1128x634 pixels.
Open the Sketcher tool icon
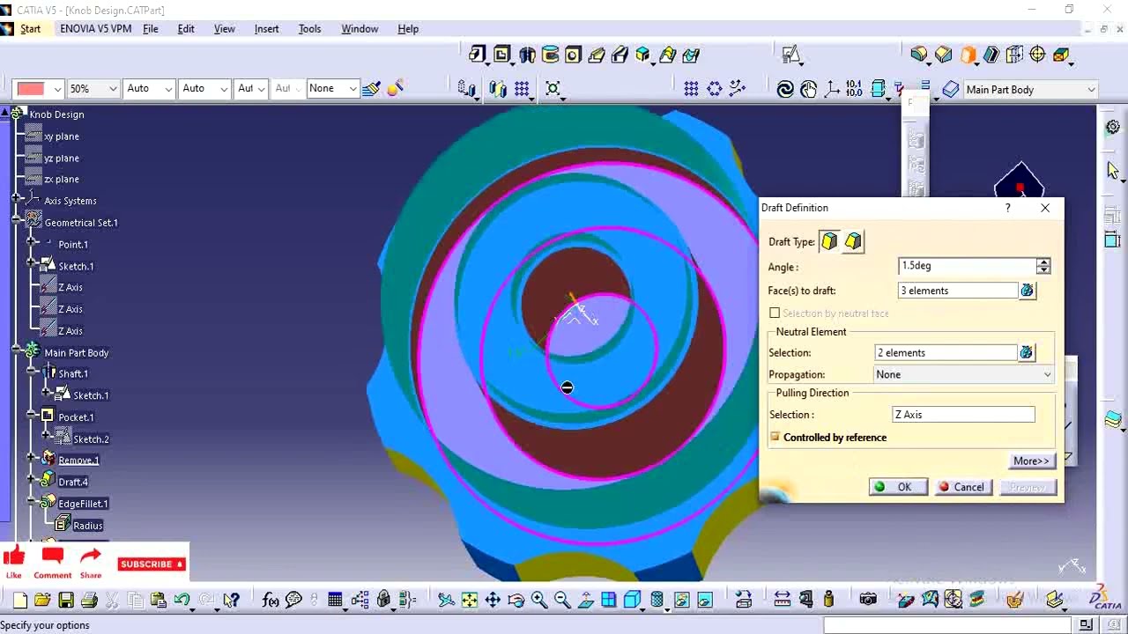tap(791, 55)
